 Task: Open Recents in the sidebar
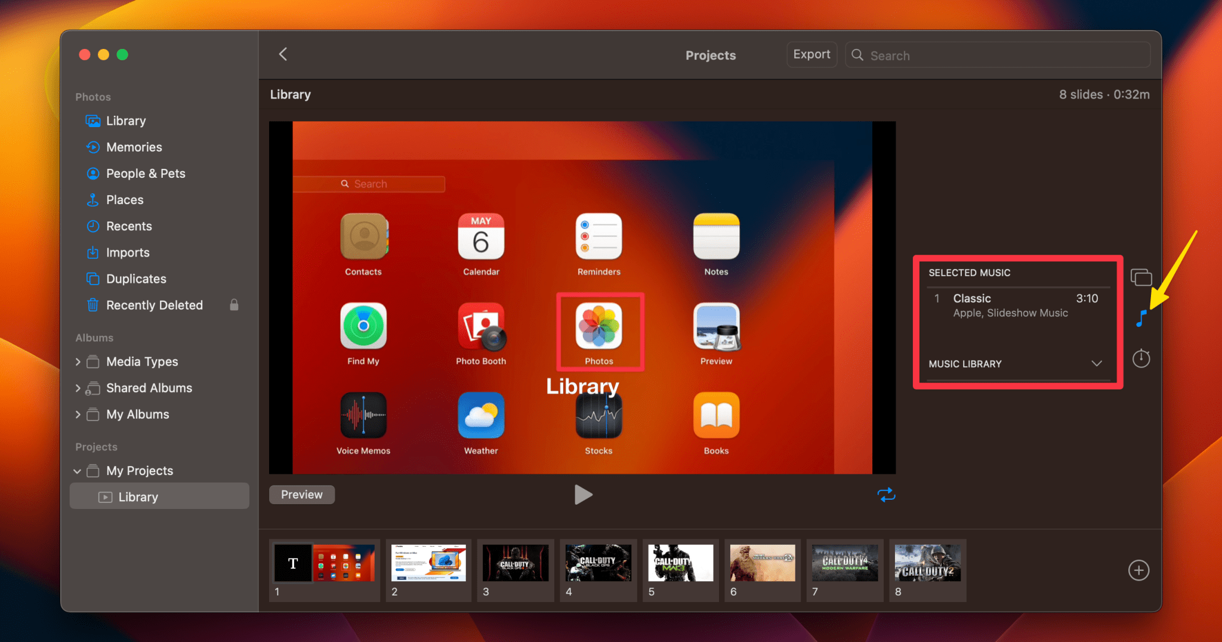point(128,226)
